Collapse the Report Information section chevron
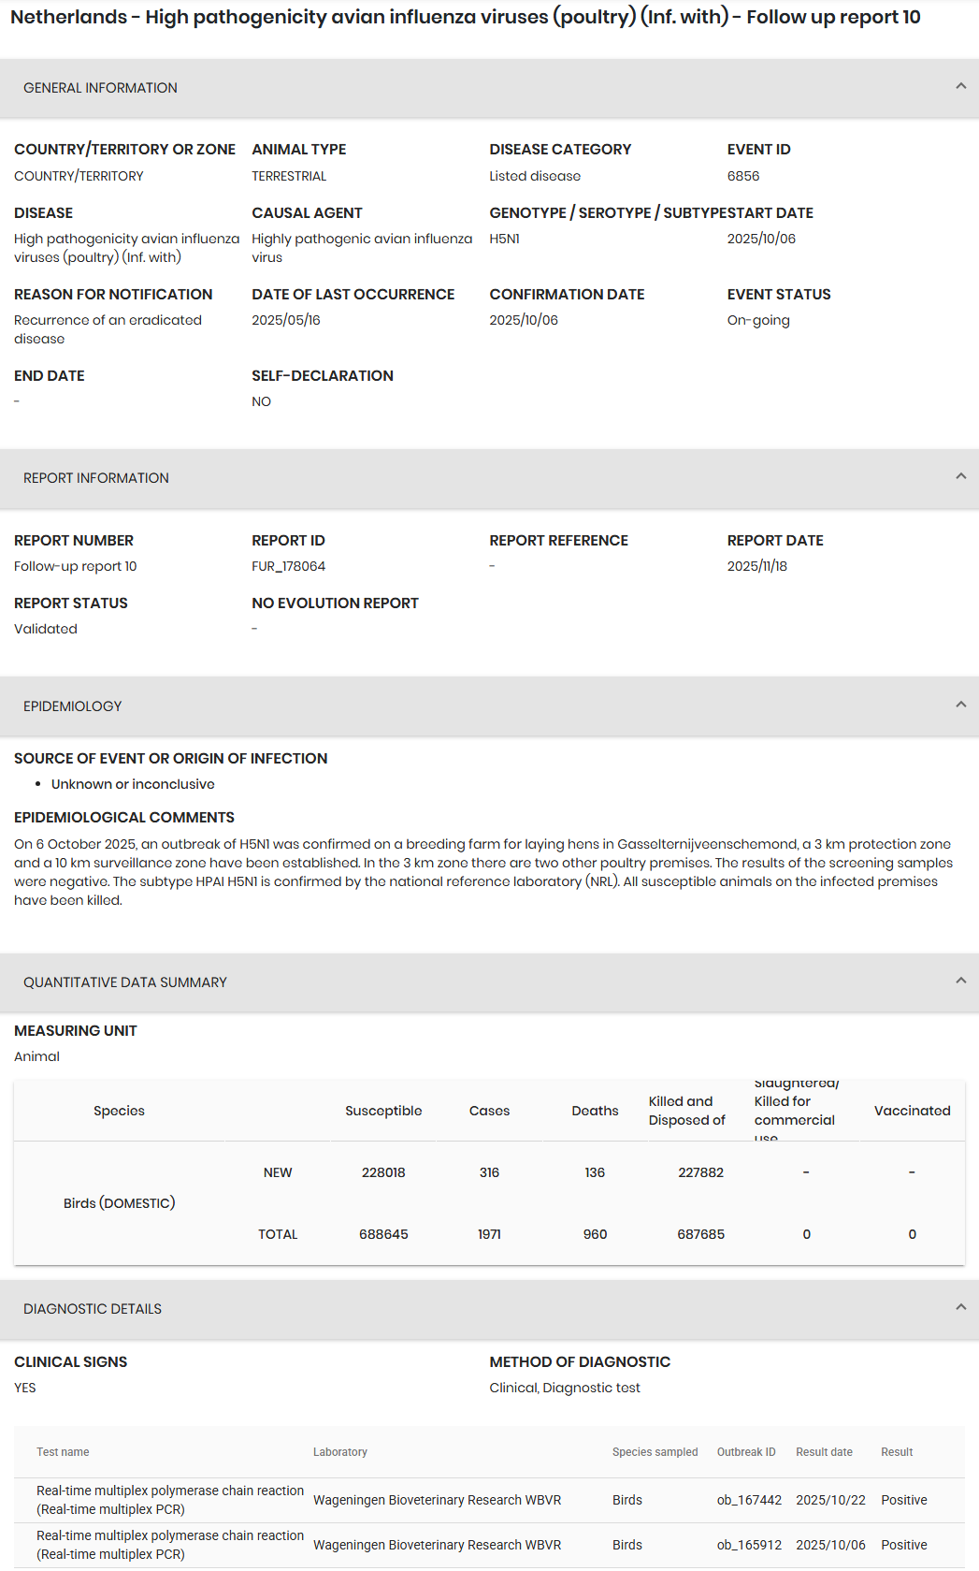 coord(960,476)
